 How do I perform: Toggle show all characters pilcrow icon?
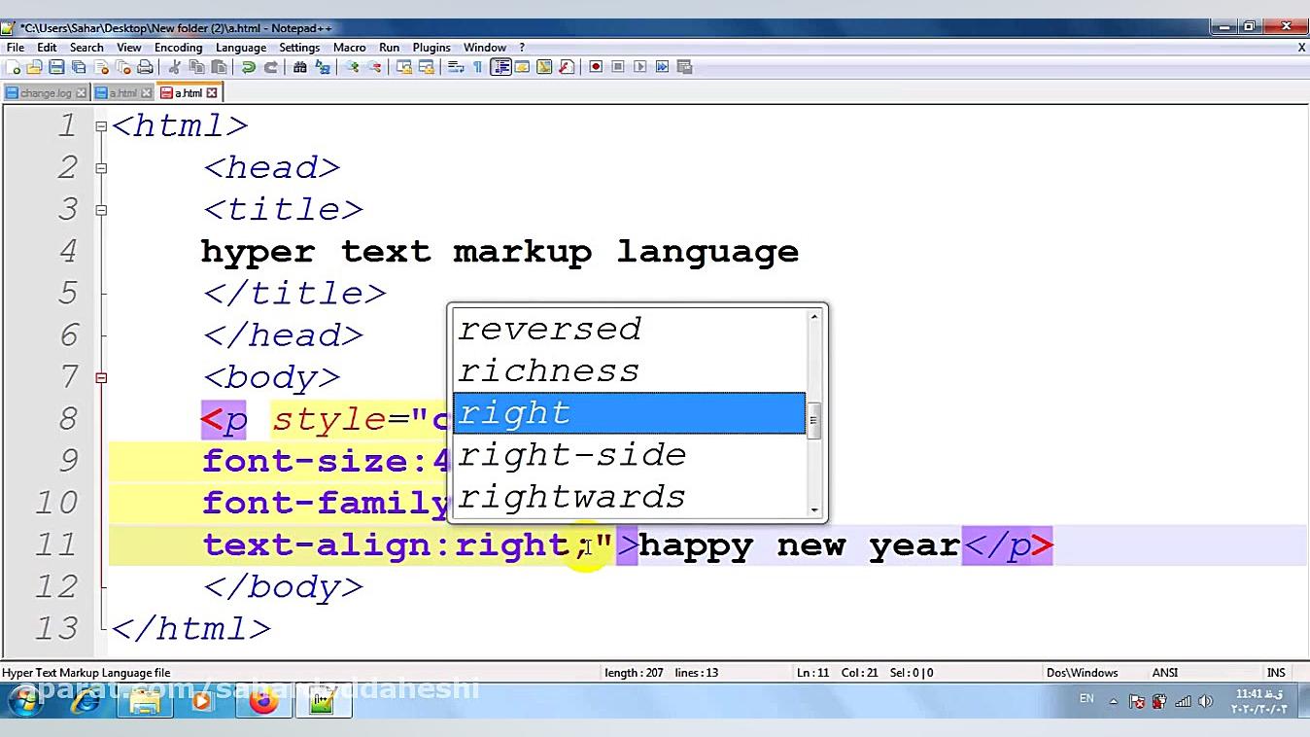(x=477, y=67)
